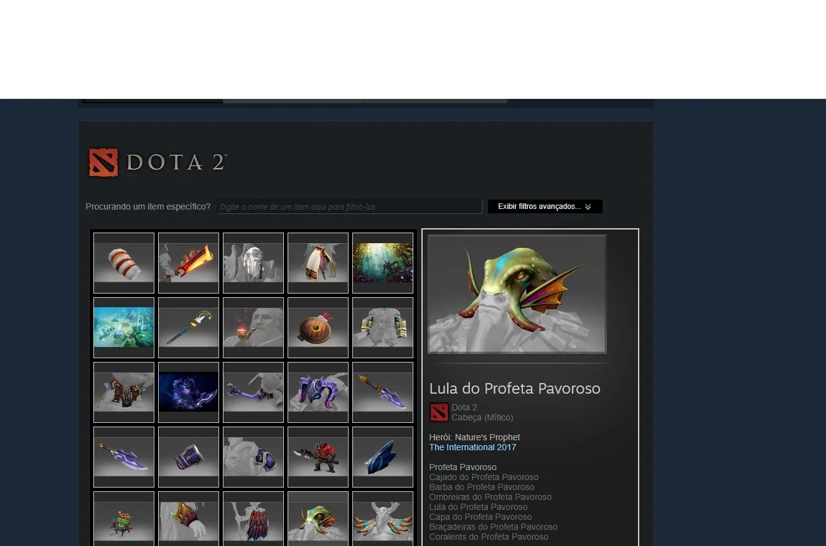
Task: Select the red-and-white striped bracer item
Action: tap(124, 263)
